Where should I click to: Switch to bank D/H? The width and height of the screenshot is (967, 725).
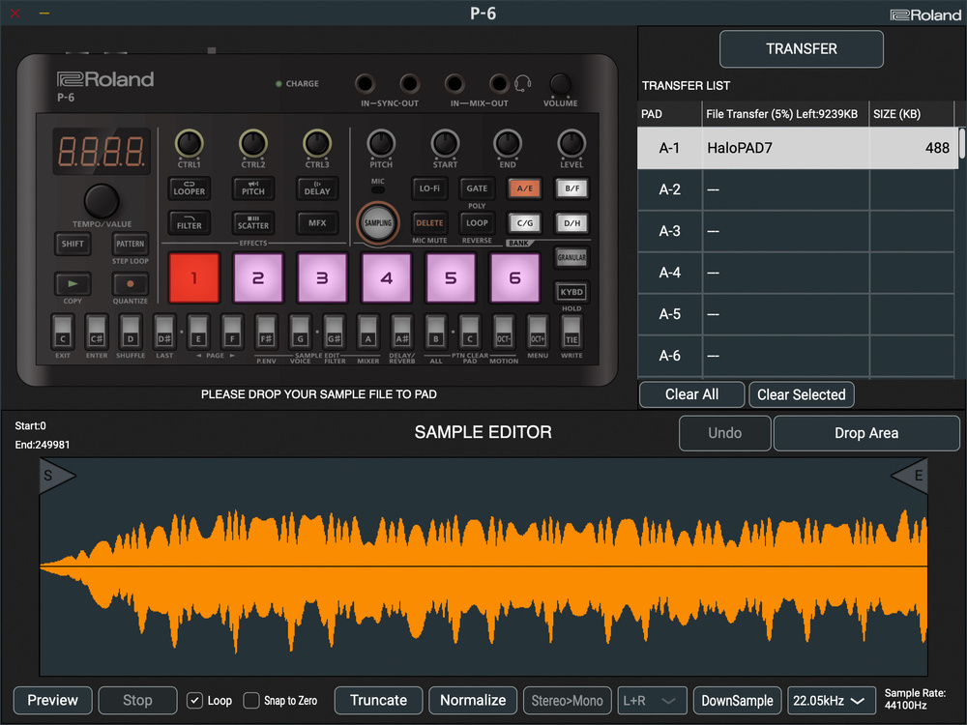(571, 223)
